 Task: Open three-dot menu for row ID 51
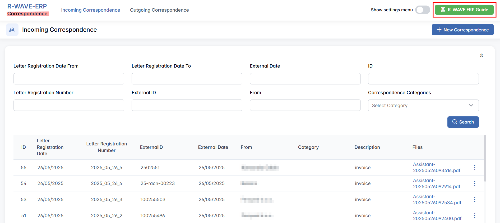(x=475, y=216)
